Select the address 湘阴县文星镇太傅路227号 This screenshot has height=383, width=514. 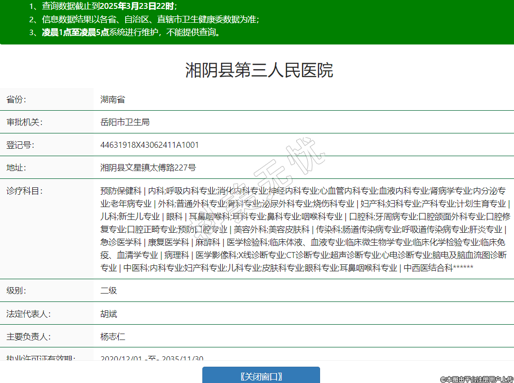click(148, 168)
